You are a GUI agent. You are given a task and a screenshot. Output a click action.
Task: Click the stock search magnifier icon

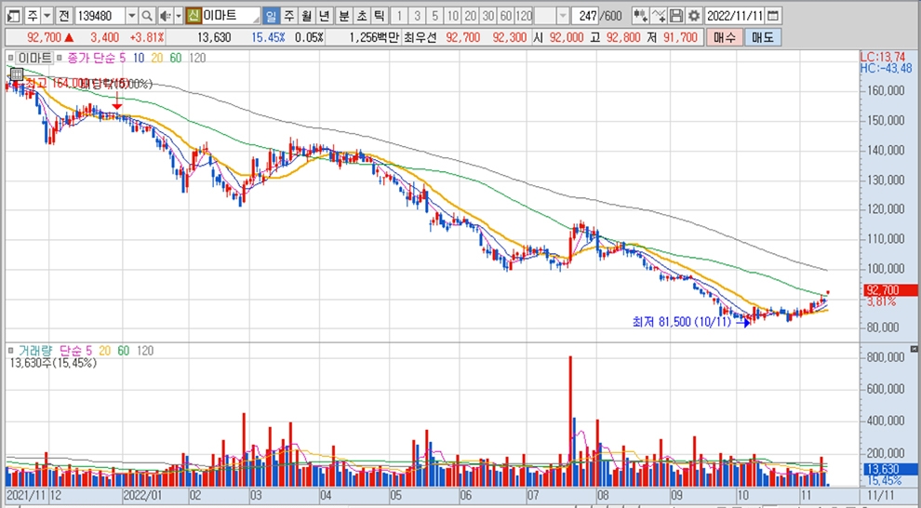(x=147, y=16)
